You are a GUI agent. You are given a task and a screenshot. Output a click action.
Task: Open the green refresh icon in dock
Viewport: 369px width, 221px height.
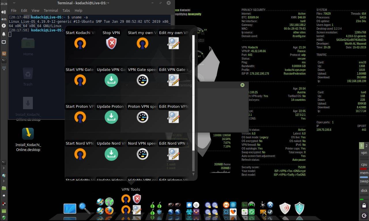pyautogui.click(x=252, y=212)
